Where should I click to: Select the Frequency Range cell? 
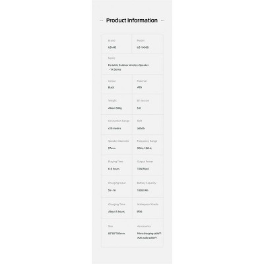pos(148,145)
